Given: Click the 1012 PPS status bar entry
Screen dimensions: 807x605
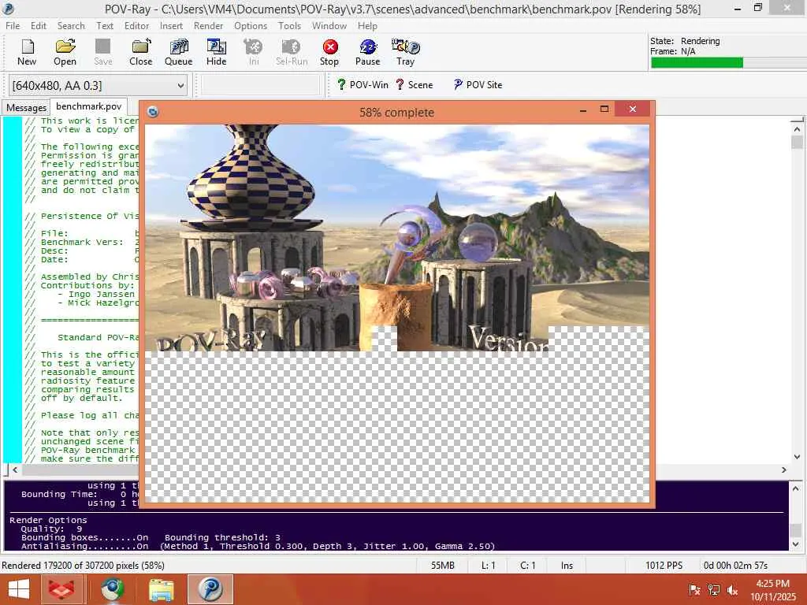Looking at the screenshot, I should pos(664,566).
